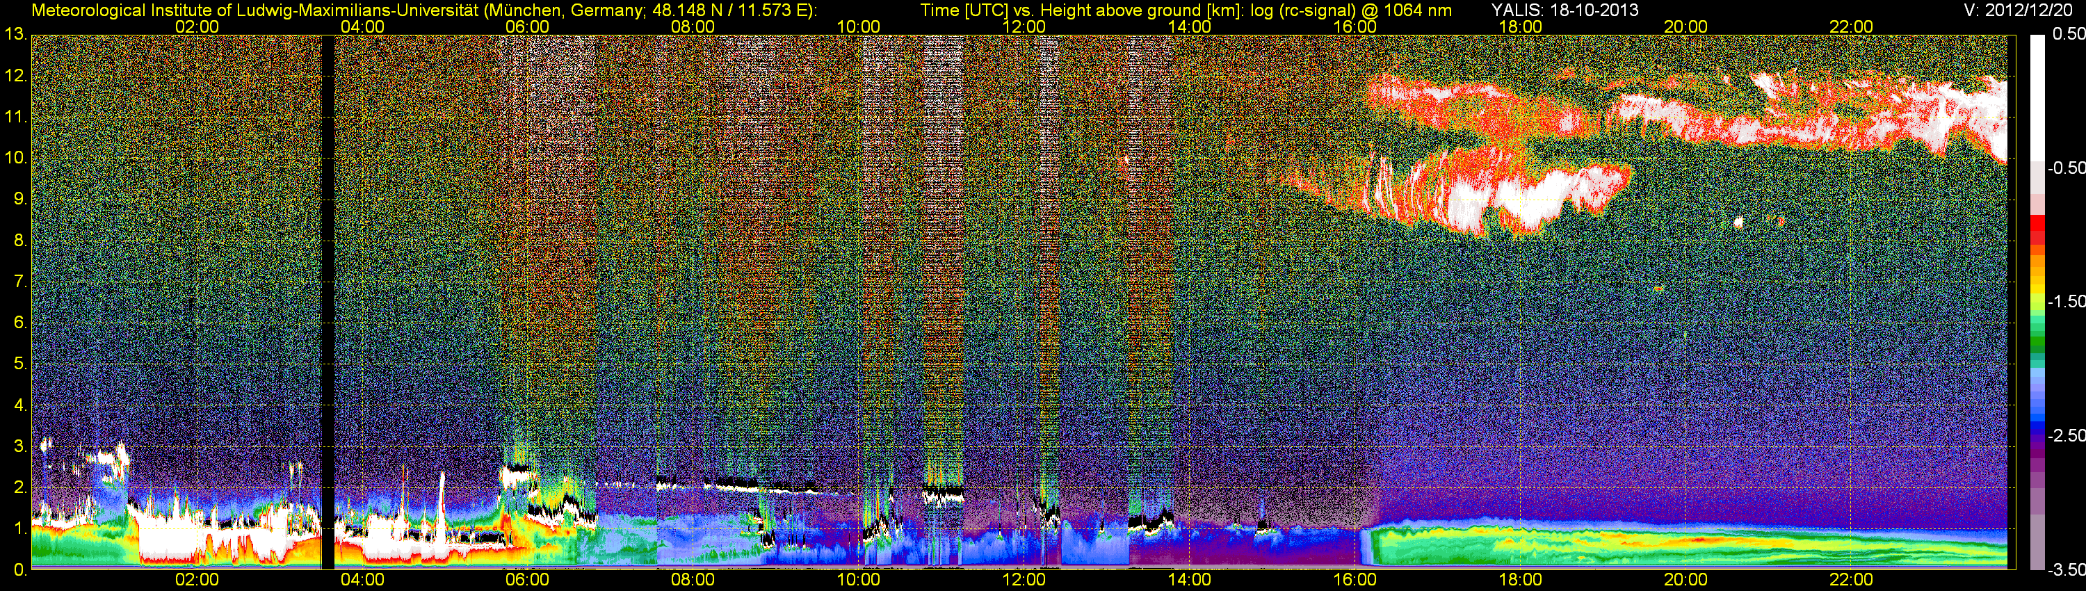Click the 6 km height axis label

click(19, 323)
